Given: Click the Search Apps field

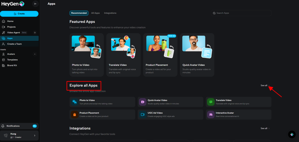Looking at the screenshot, I should 241,13.
